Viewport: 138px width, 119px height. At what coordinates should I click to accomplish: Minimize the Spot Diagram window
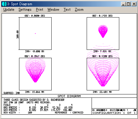point(123,4)
